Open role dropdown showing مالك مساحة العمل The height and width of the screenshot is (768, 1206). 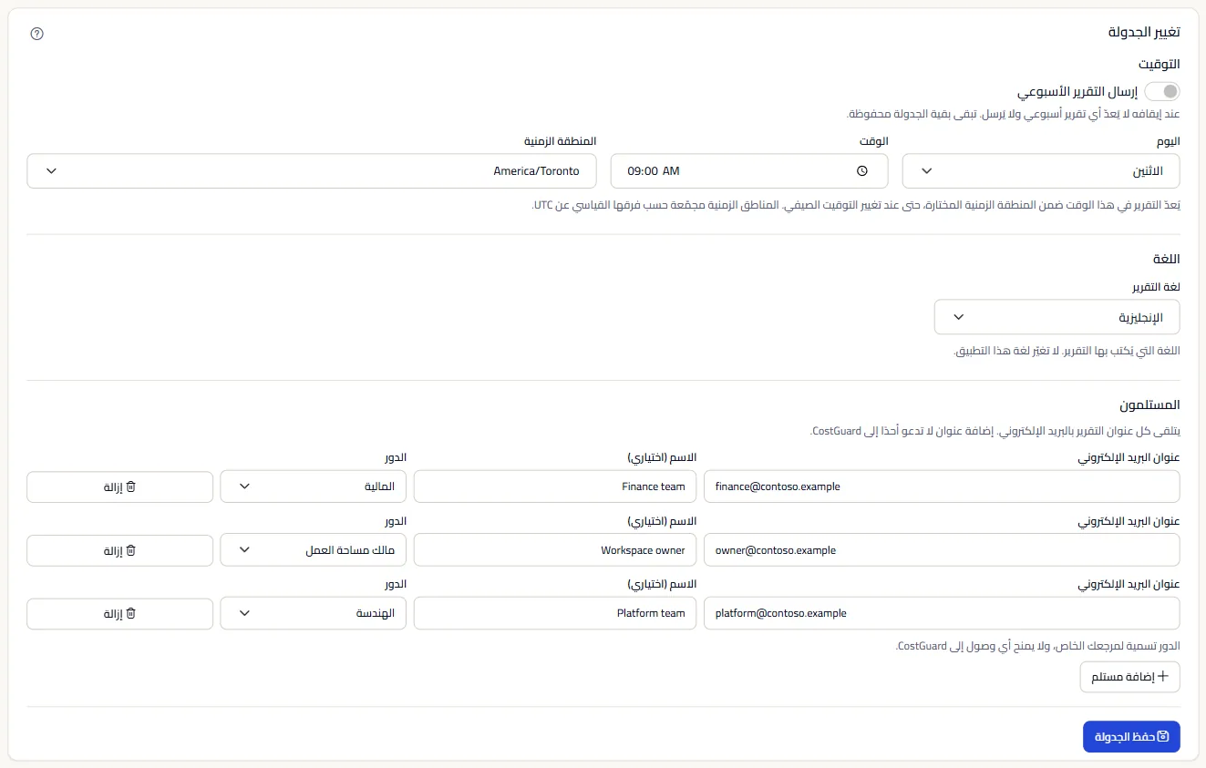click(x=314, y=550)
